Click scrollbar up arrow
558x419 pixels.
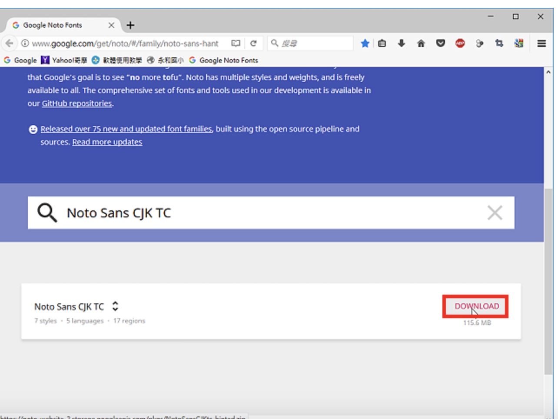(548, 72)
